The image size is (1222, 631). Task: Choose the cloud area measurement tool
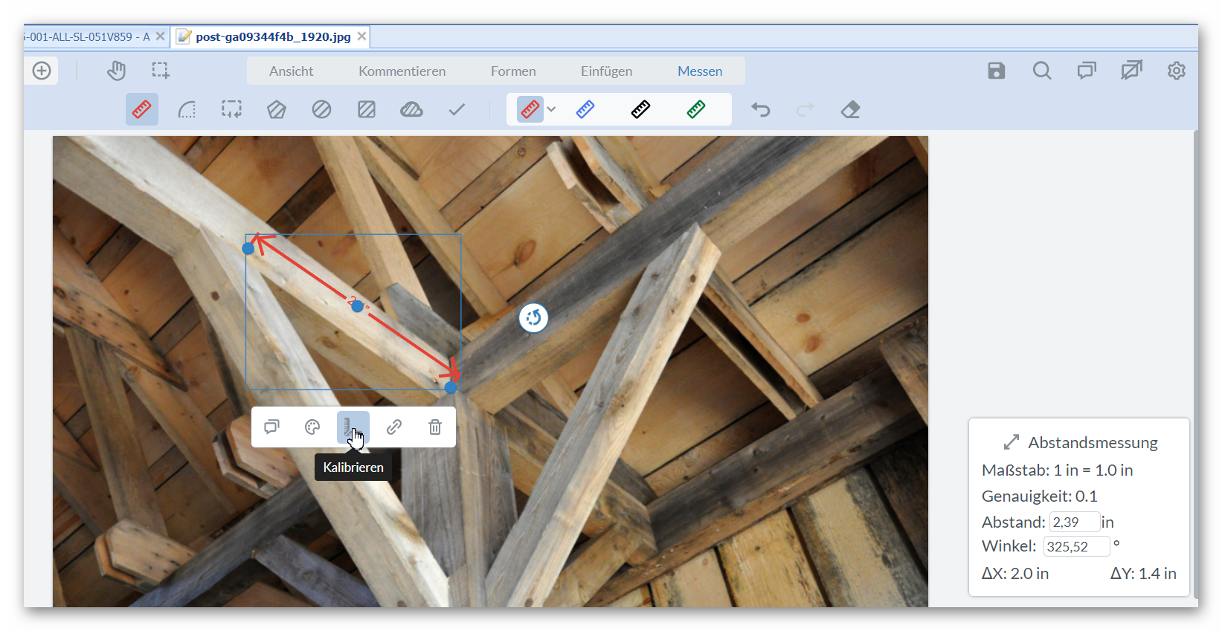point(411,110)
